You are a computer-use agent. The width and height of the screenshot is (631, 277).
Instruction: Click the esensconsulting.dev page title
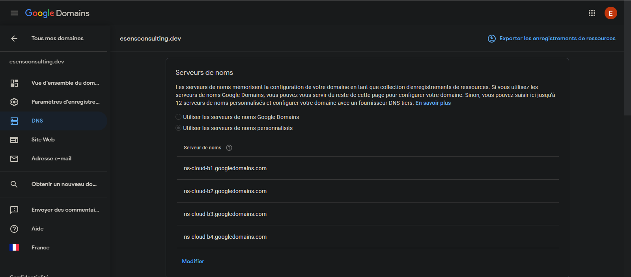point(150,38)
